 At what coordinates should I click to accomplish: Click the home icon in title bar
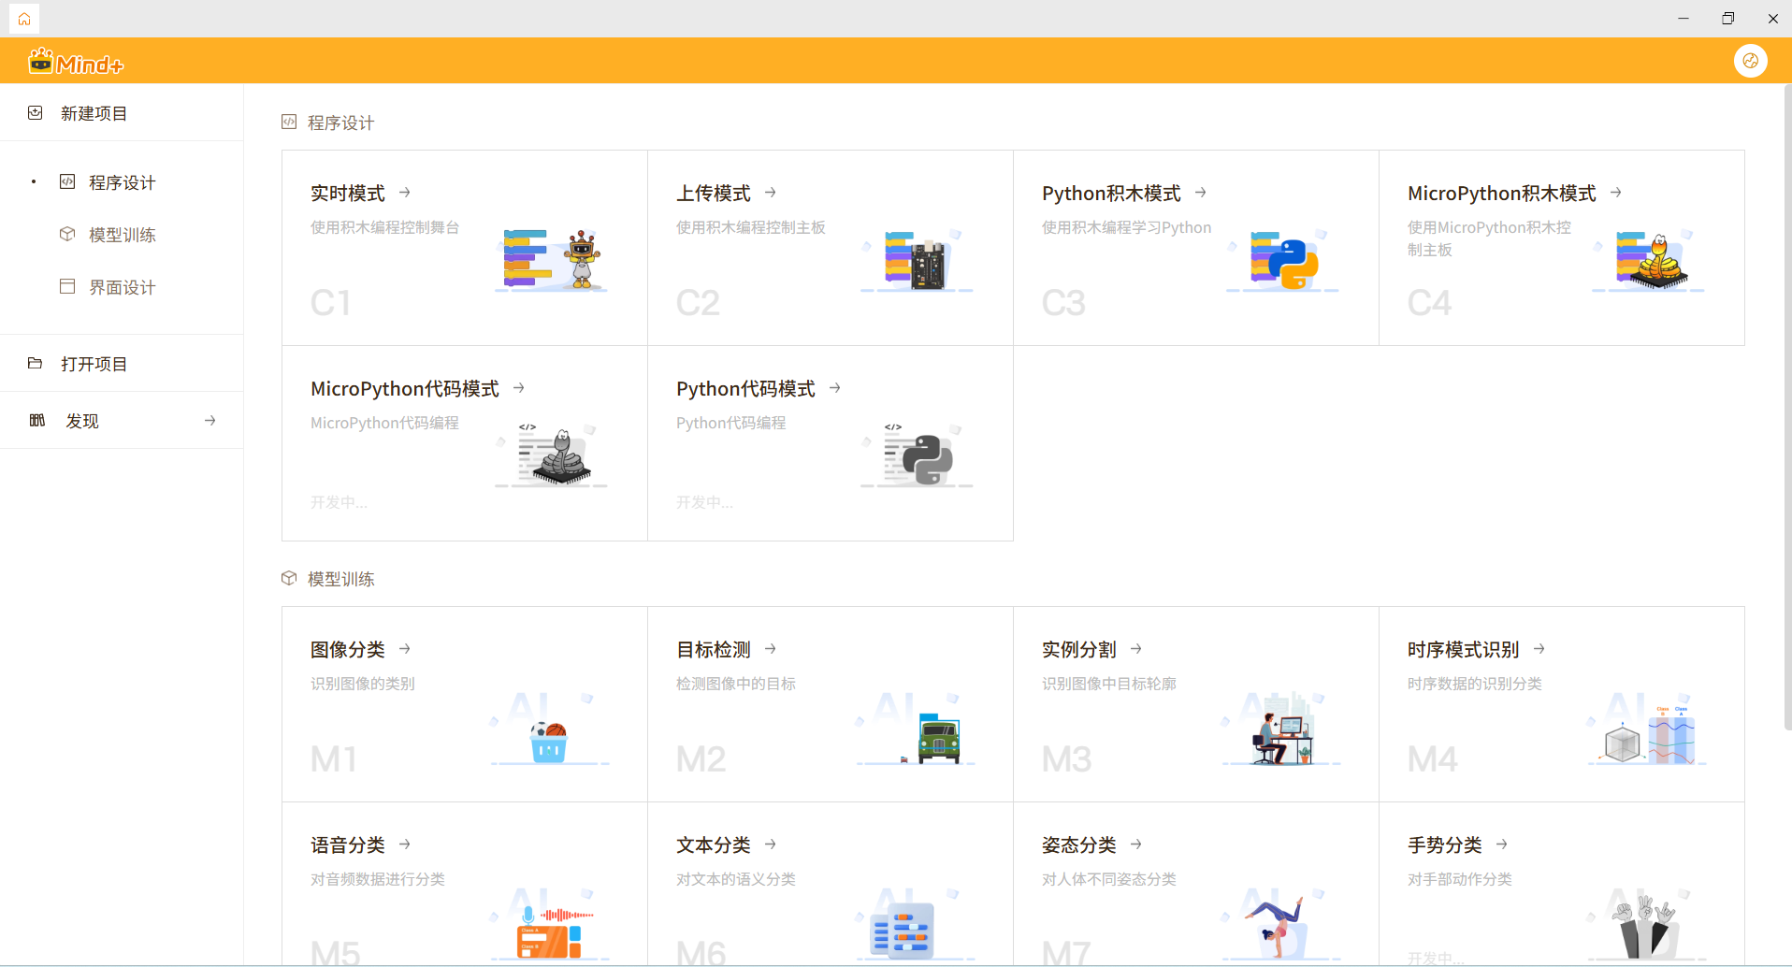(24, 19)
